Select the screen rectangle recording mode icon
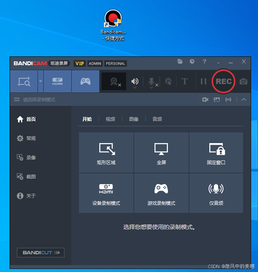This screenshot has width=258, height=272. coord(24,81)
